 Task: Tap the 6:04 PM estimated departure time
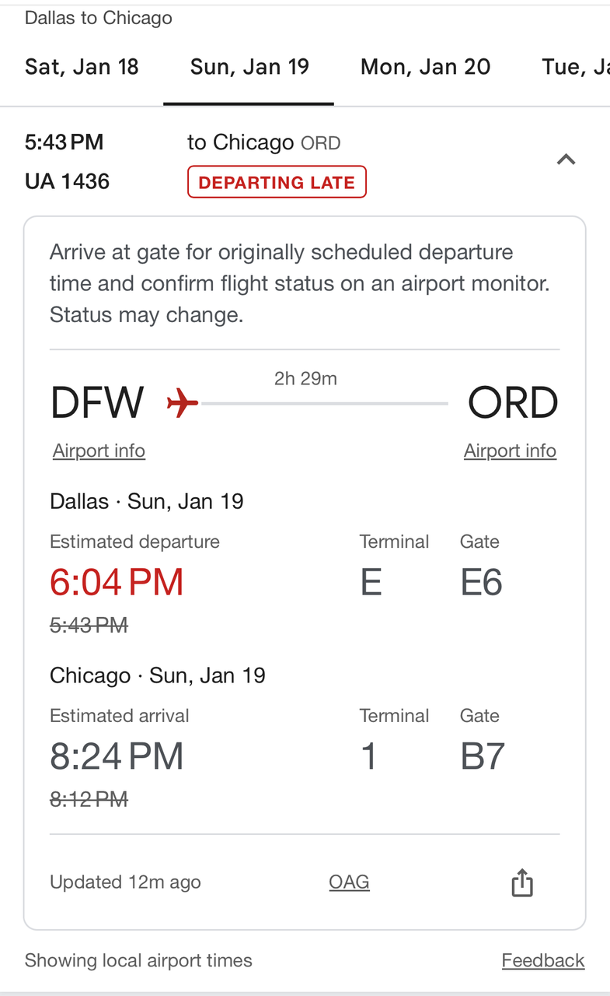[117, 582]
